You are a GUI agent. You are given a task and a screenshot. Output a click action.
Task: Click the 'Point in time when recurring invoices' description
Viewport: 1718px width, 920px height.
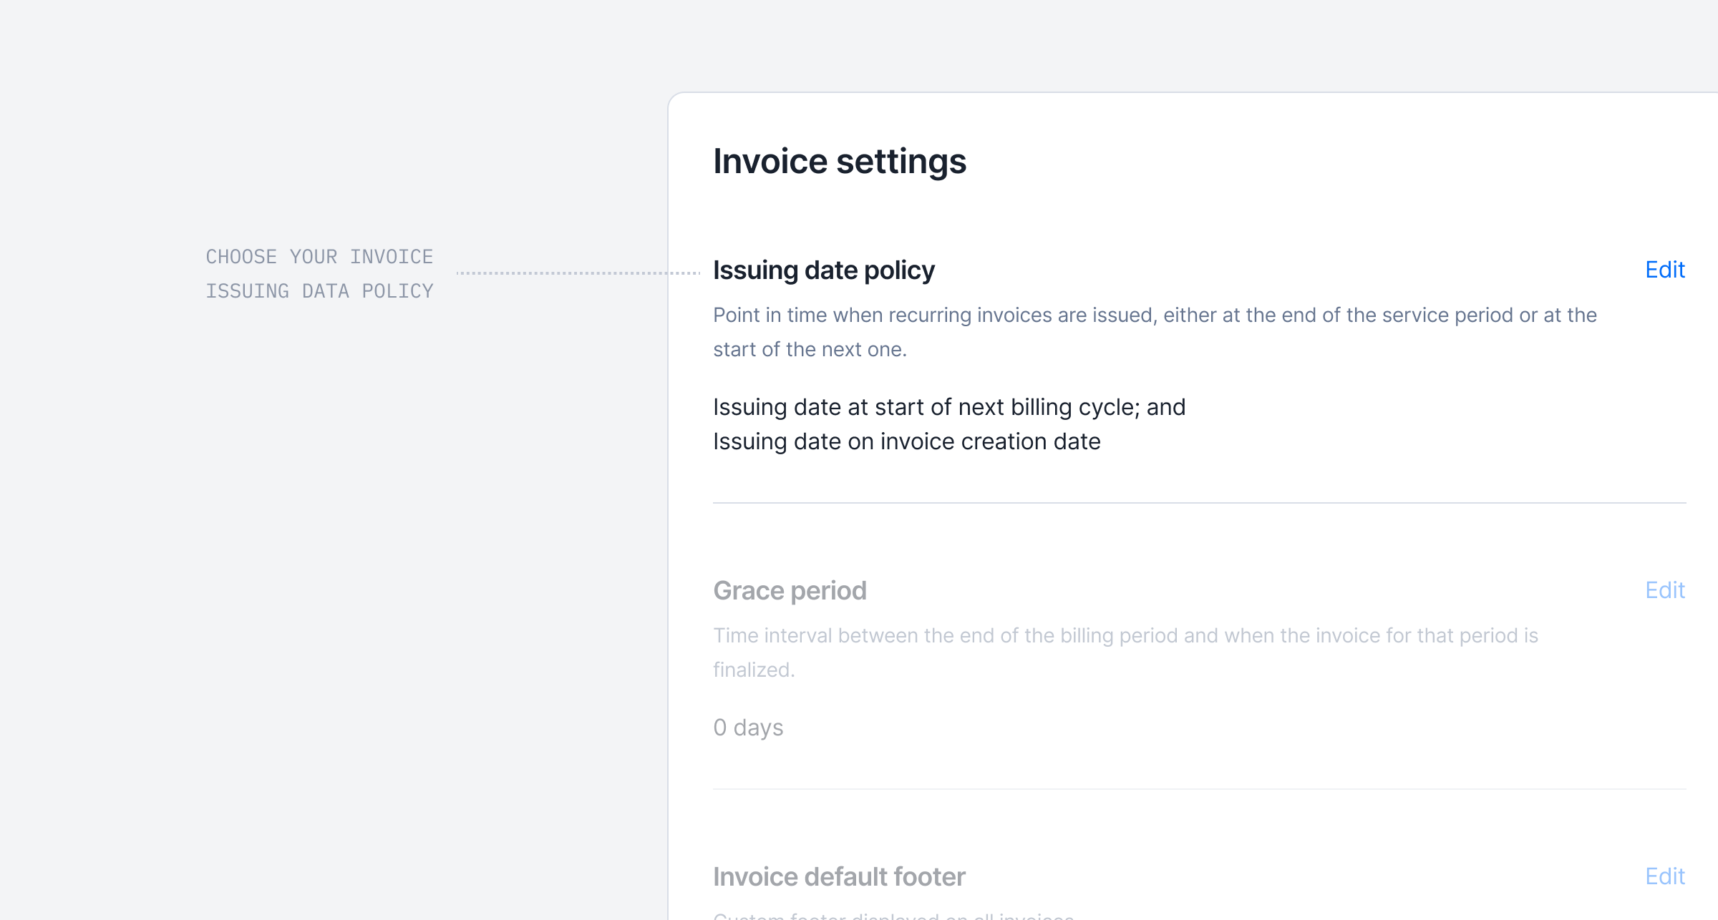pyautogui.click(x=1154, y=315)
